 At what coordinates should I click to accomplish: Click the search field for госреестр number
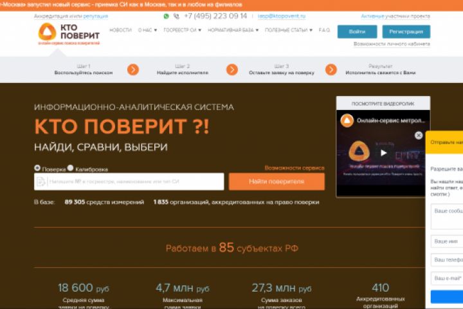pyautogui.click(x=129, y=182)
